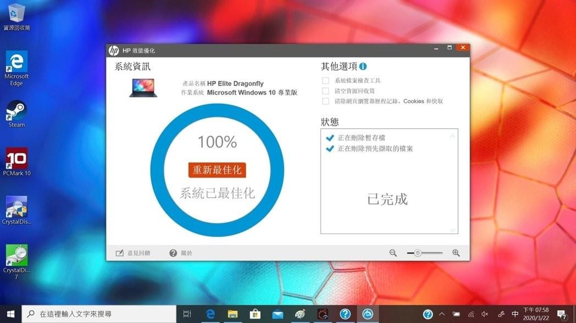
Task: Open 意見回饋 feedback link
Action: [133, 253]
